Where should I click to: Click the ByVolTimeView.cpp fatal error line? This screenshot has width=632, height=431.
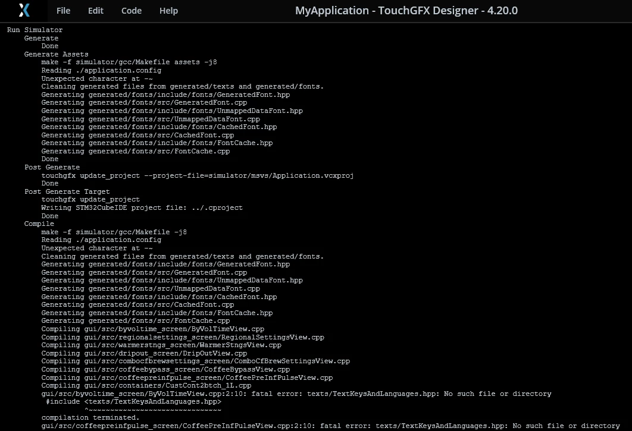[x=296, y=394]
